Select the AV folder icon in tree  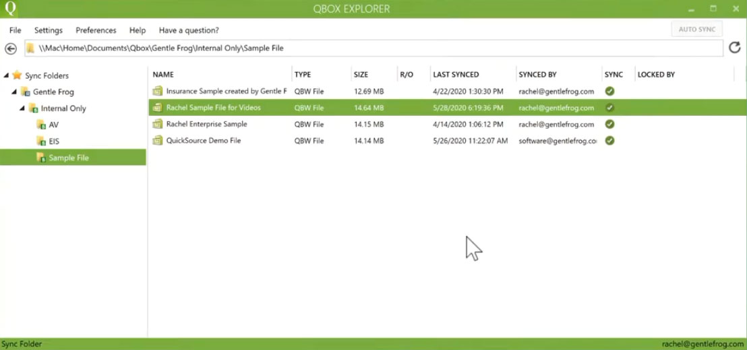pos(41,125)
